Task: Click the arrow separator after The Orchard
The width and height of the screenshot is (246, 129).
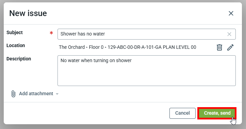Action: point(87,47)
